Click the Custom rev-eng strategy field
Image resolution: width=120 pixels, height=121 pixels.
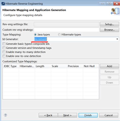coord(66,30)
